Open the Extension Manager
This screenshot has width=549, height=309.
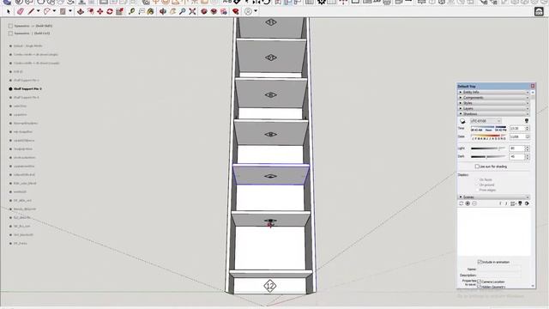pyautogui.click(x=236, y=11)
